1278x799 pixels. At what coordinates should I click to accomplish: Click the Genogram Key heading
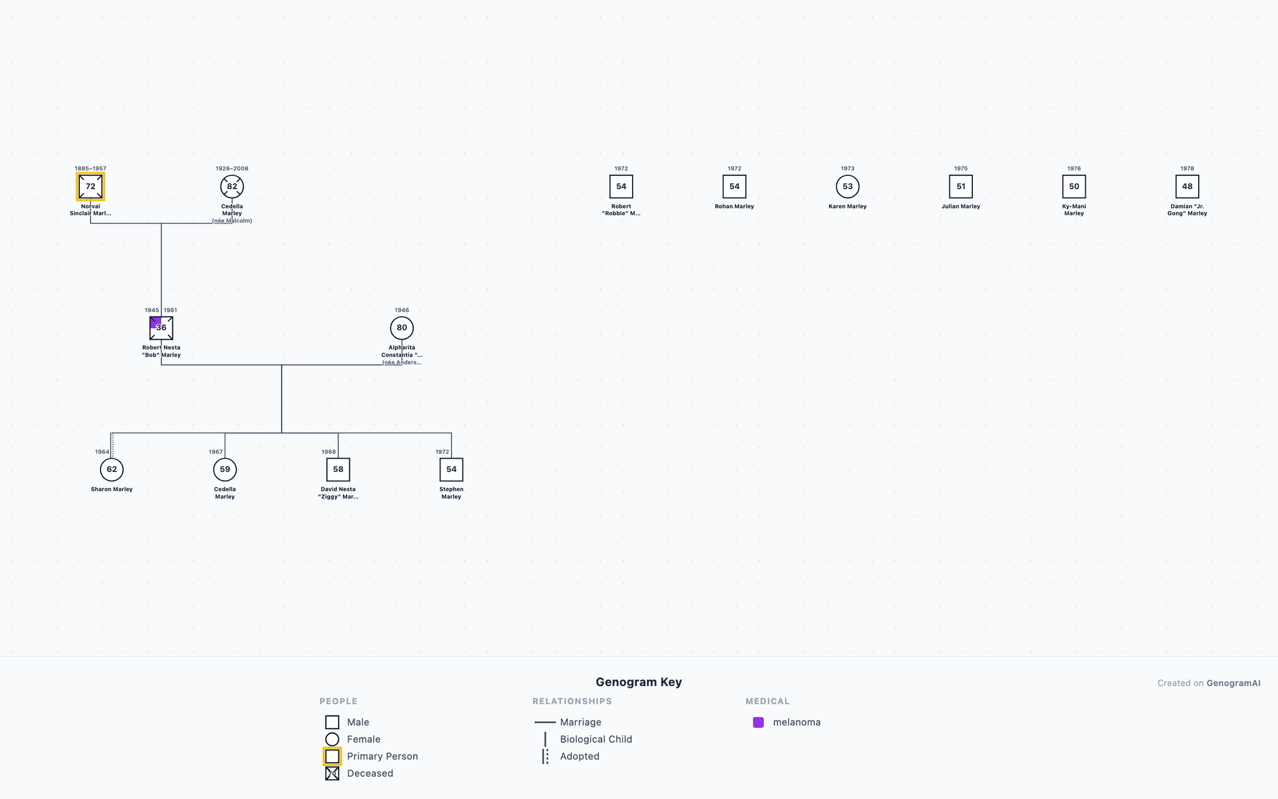pos(638,682)
